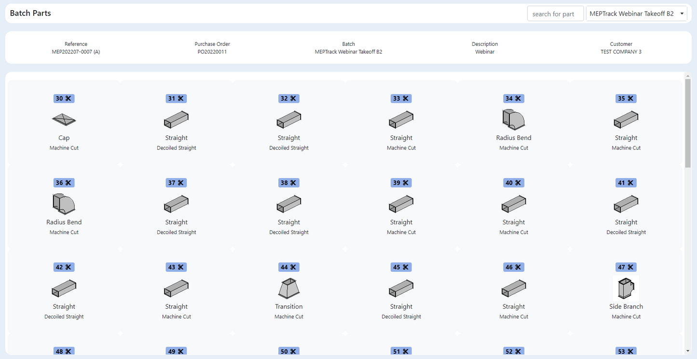Click the scissors badge numbered 33
Image resolution: width=697 pixels, height=359 pixels.
click(401, 98)
